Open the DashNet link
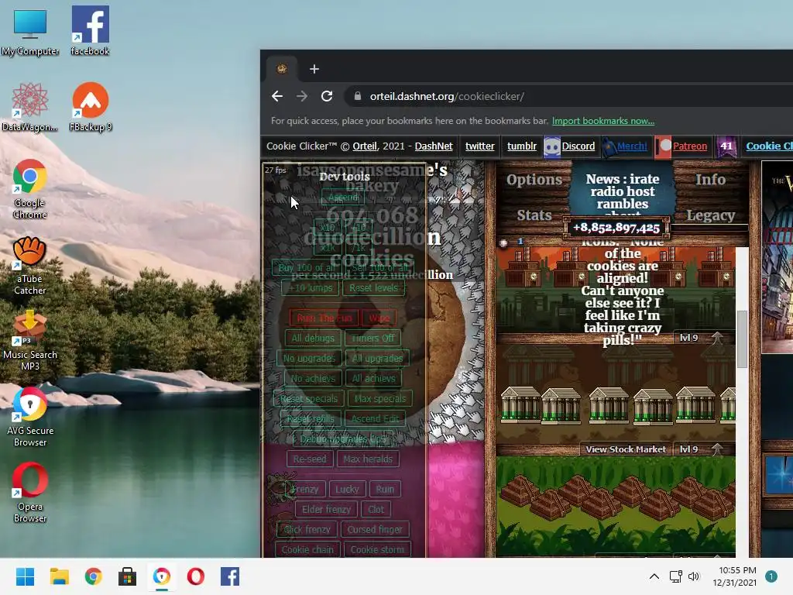 tap(434, 146)
